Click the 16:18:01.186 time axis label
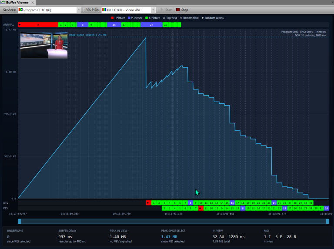 174,214
